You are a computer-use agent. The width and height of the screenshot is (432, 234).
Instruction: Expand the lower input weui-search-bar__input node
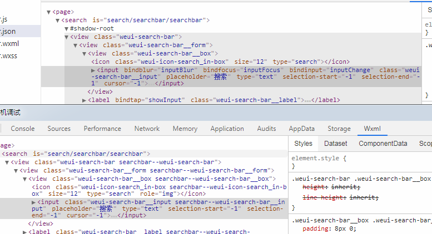[x=33, y=202]
